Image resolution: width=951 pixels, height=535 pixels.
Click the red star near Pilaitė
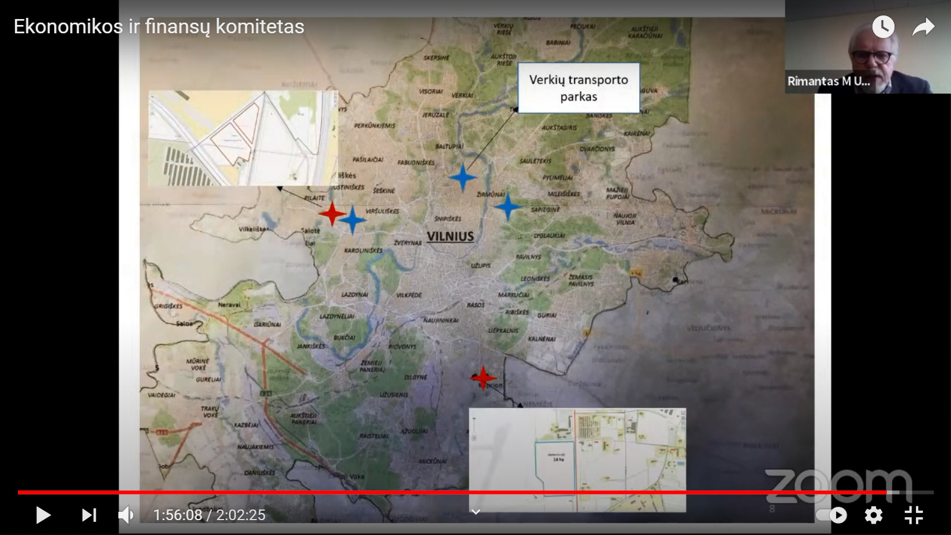[x=331, y=213]
